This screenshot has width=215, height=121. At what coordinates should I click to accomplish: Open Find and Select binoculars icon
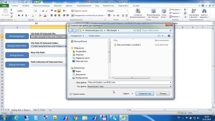(x=204, y=11)
